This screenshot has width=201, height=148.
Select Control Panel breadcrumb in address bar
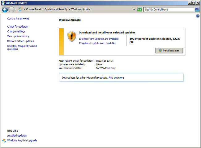tap(34, 10)
